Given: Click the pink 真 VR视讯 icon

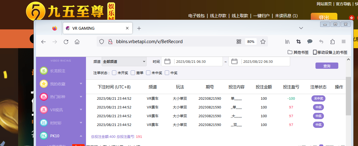Looking at the screenshot, I should tap(43, 110).
